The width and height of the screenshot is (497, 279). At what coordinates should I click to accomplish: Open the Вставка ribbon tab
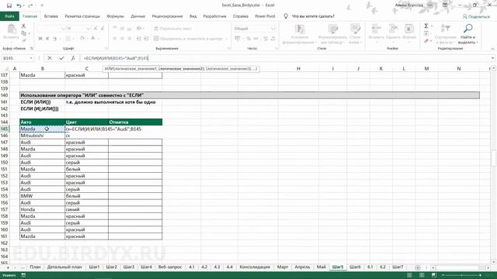coord(50,16)
